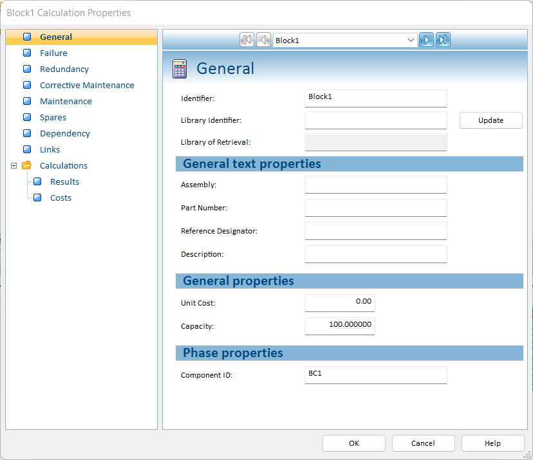The image size is (533, 460).
Task: Go to previous block record arrow
Action: point(263,40)
